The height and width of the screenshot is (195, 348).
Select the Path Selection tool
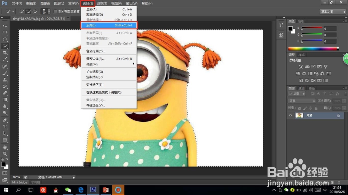click(x=5, y=134)
